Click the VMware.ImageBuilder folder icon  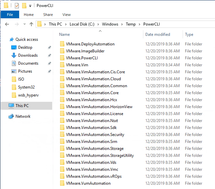[62, 51]
